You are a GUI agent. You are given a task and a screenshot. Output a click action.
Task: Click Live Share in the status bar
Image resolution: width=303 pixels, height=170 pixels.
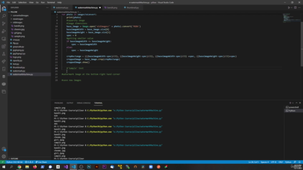pyautogui.click(x=41, y=162)
